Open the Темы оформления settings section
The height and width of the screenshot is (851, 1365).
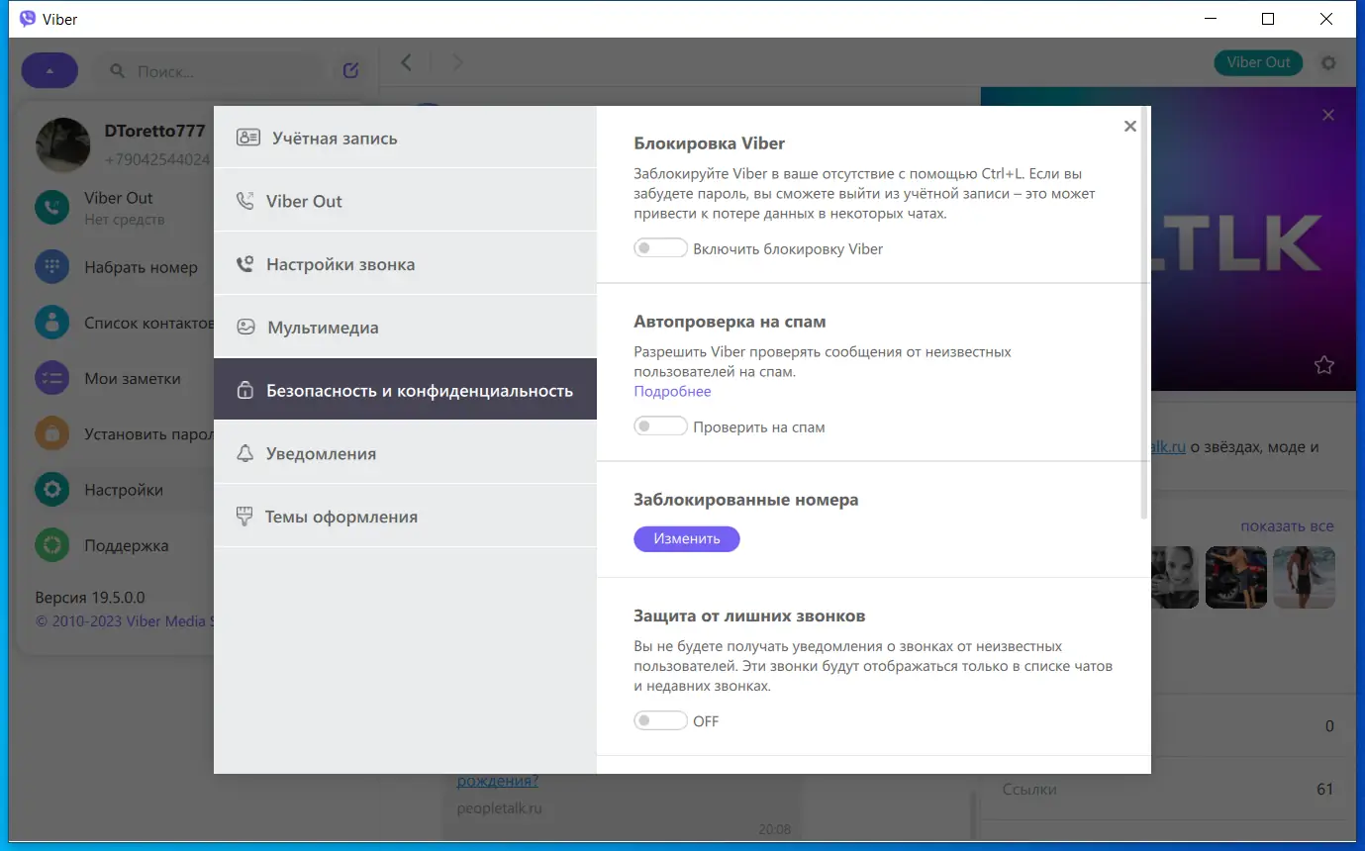tap(341, 516)
